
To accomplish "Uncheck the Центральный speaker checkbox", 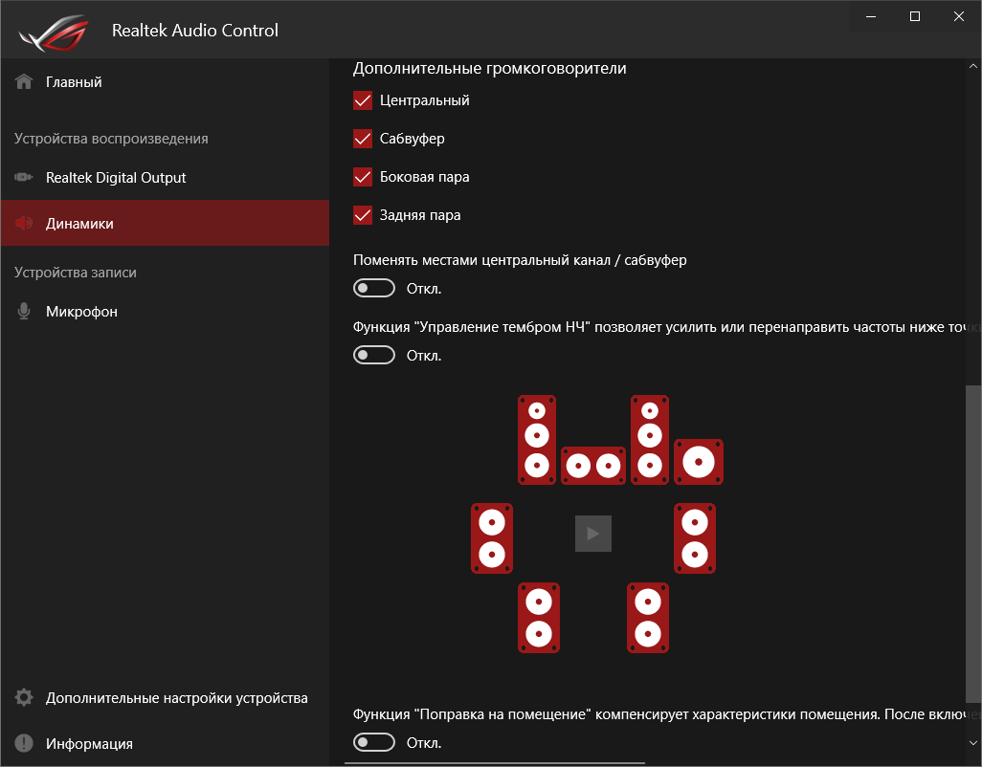I will (x=363, y=100).
